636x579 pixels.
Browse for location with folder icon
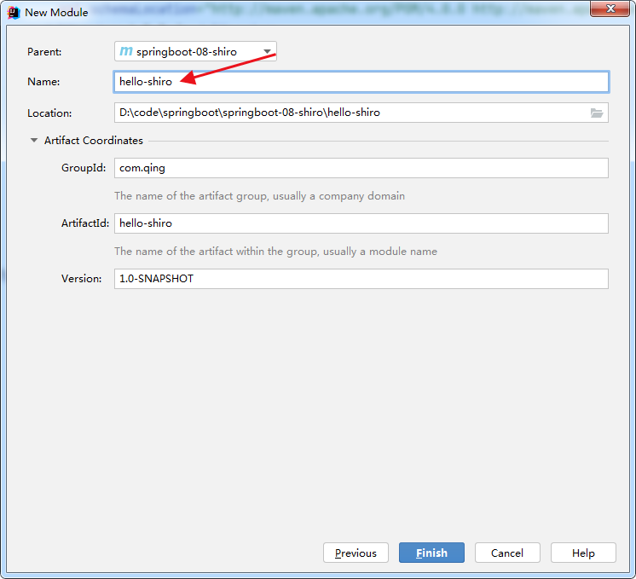tap(597, 113)
